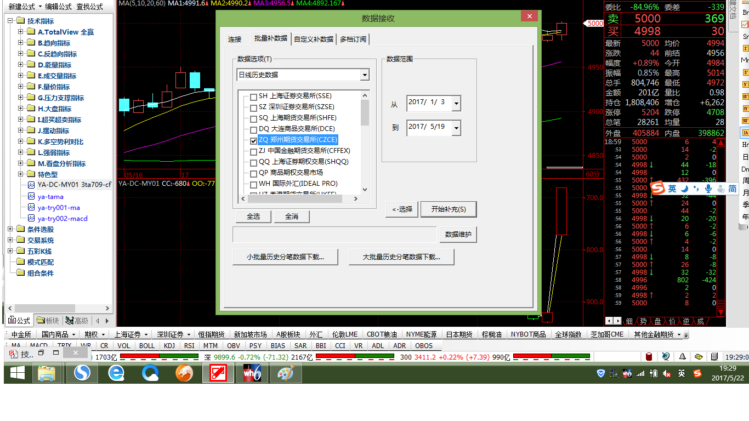
Task: Click the 全选 button
Action: pos(253,217)
